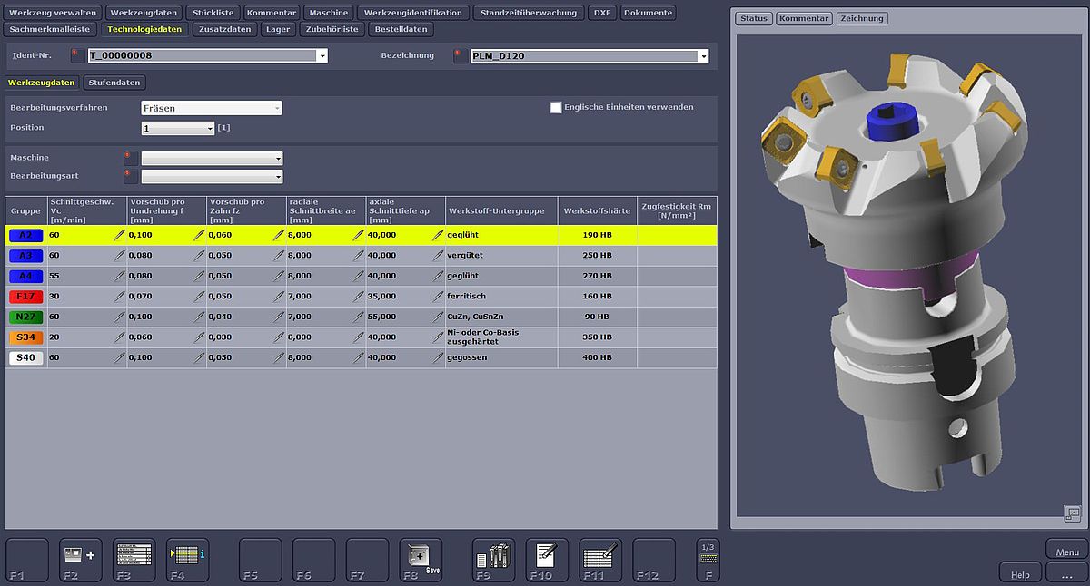This screenshot has width=1090, height=586.
Task: Enable 'Englische Einheiten verwenden' checkbox
Action: click(x=556, y=107)
